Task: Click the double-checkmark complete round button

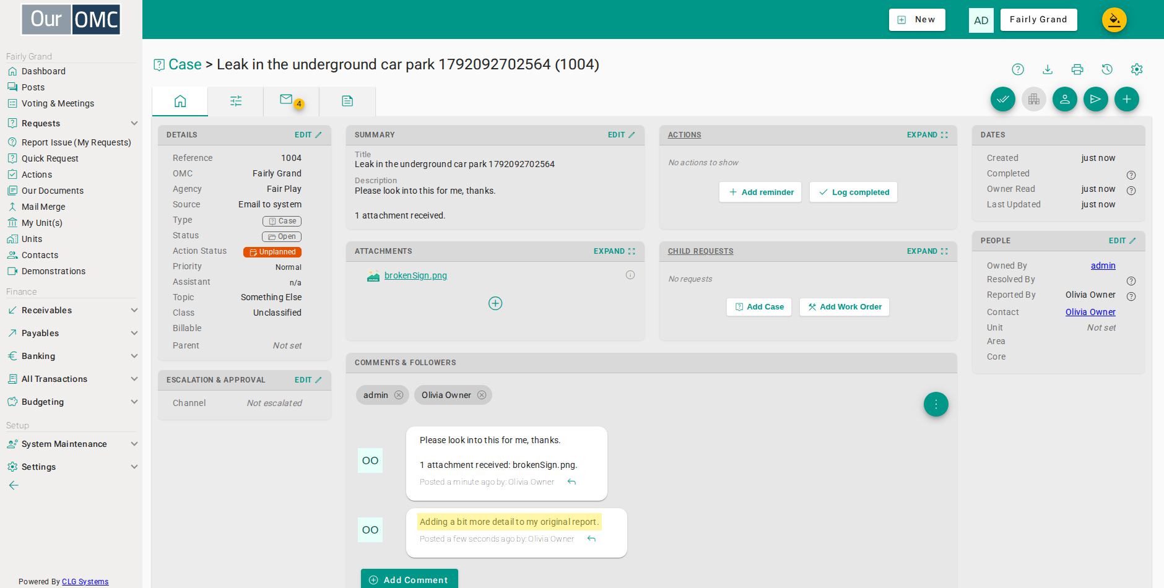Action: point(1003,99)
